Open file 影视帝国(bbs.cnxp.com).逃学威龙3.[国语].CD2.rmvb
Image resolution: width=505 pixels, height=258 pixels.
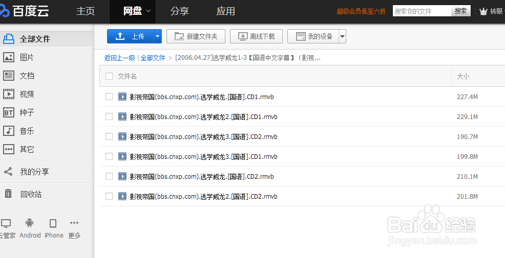pos(203,136)
